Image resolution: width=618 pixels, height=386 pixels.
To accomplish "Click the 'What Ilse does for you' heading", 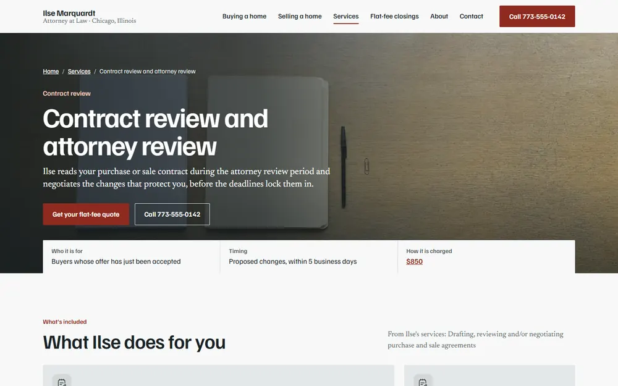I will pyautogui.click(x=134, y=342).
